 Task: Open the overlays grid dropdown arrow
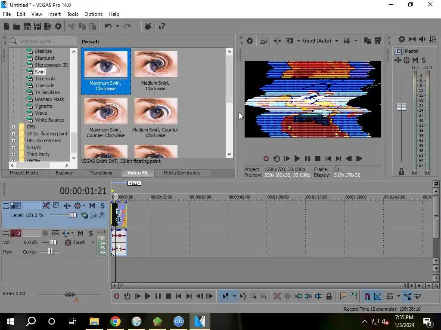pyautogui.click(x=356, y=41)
